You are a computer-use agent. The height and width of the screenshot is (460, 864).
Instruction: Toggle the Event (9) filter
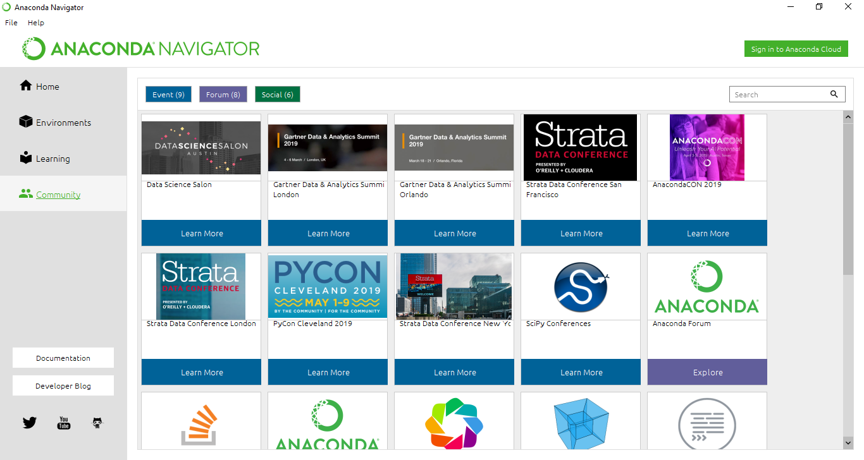168,94
